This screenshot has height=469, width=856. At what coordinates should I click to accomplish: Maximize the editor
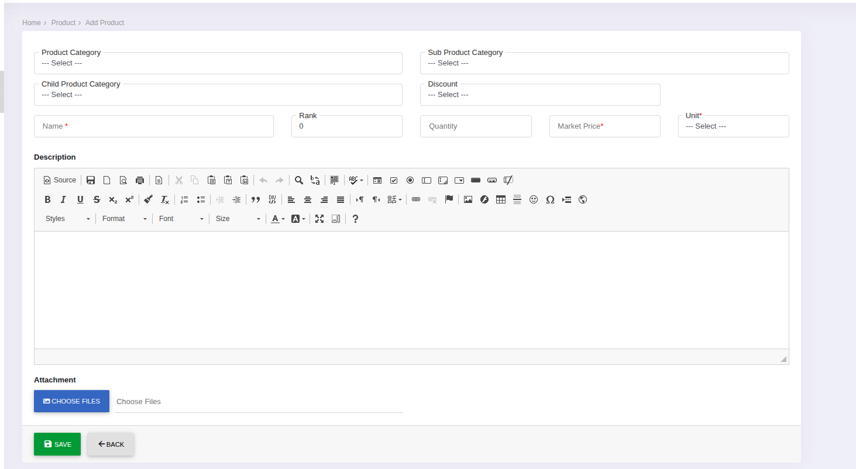[319, 219]
